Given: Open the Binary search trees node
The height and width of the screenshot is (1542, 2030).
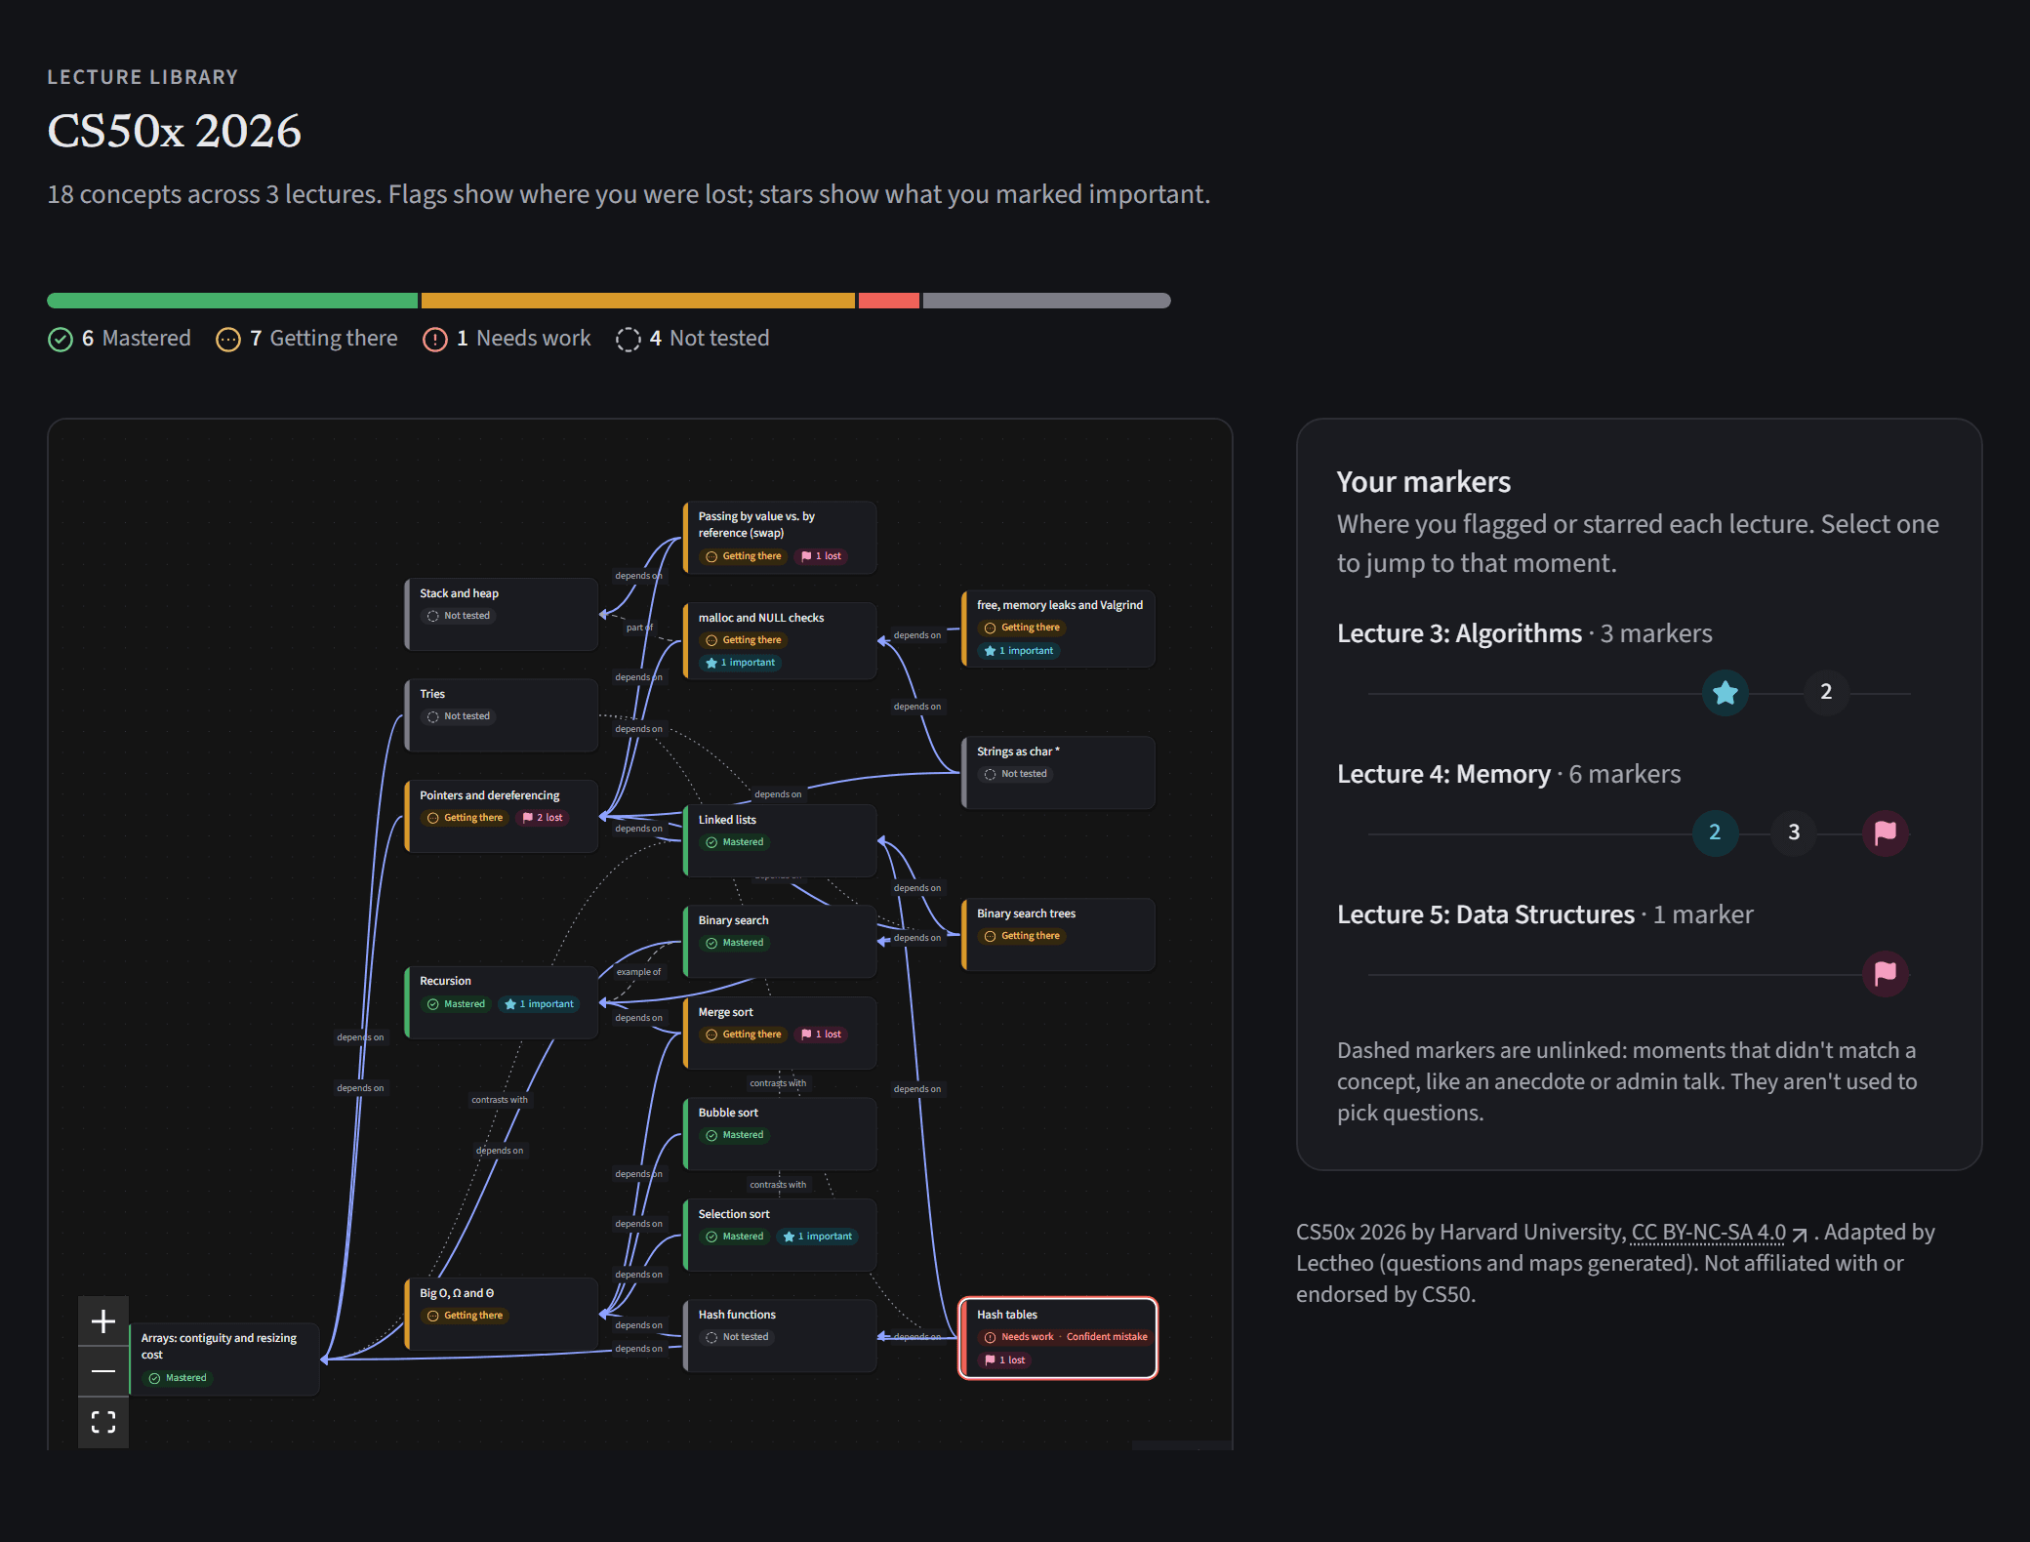Looking at the screenshot, I should click(1059, 934).
